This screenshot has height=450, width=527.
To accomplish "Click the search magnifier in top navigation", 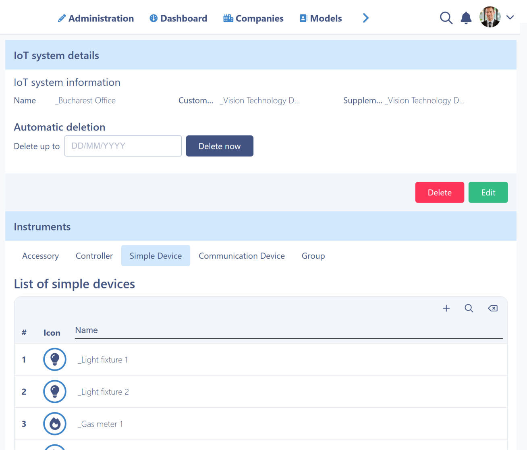I will point(446,18).
